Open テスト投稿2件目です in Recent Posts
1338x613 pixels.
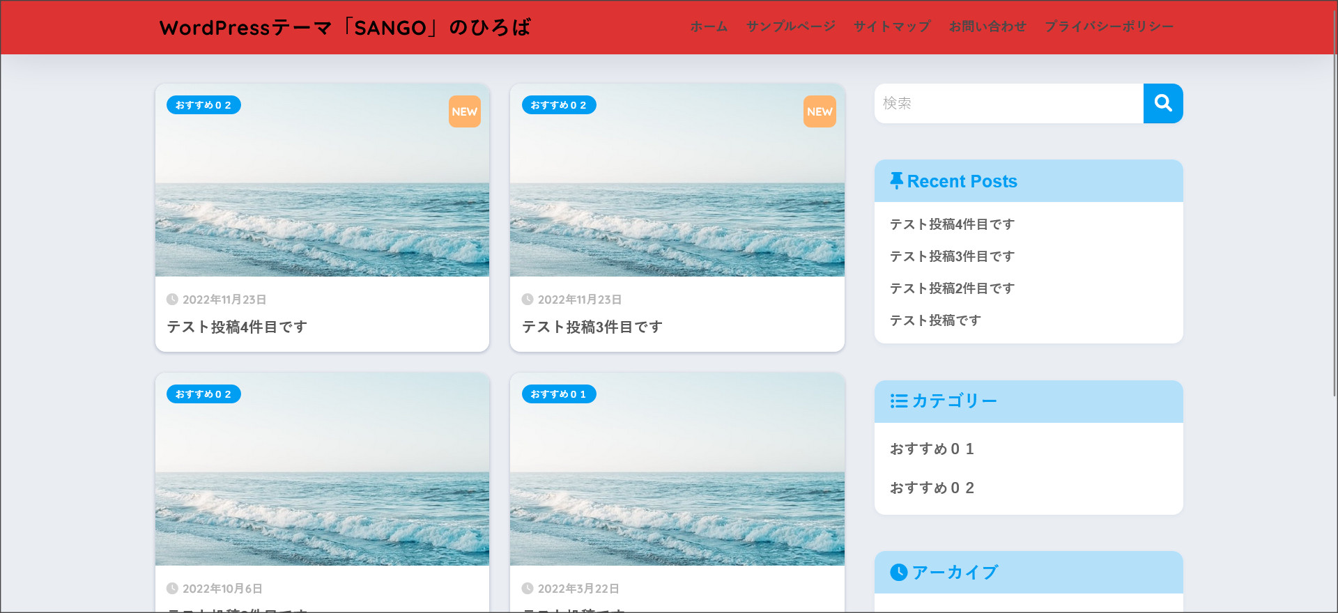coord(952,288)
